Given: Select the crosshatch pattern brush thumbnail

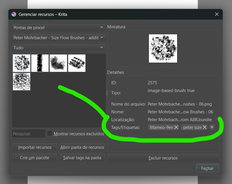Looking at the screenshot, I should coord(77,63).
